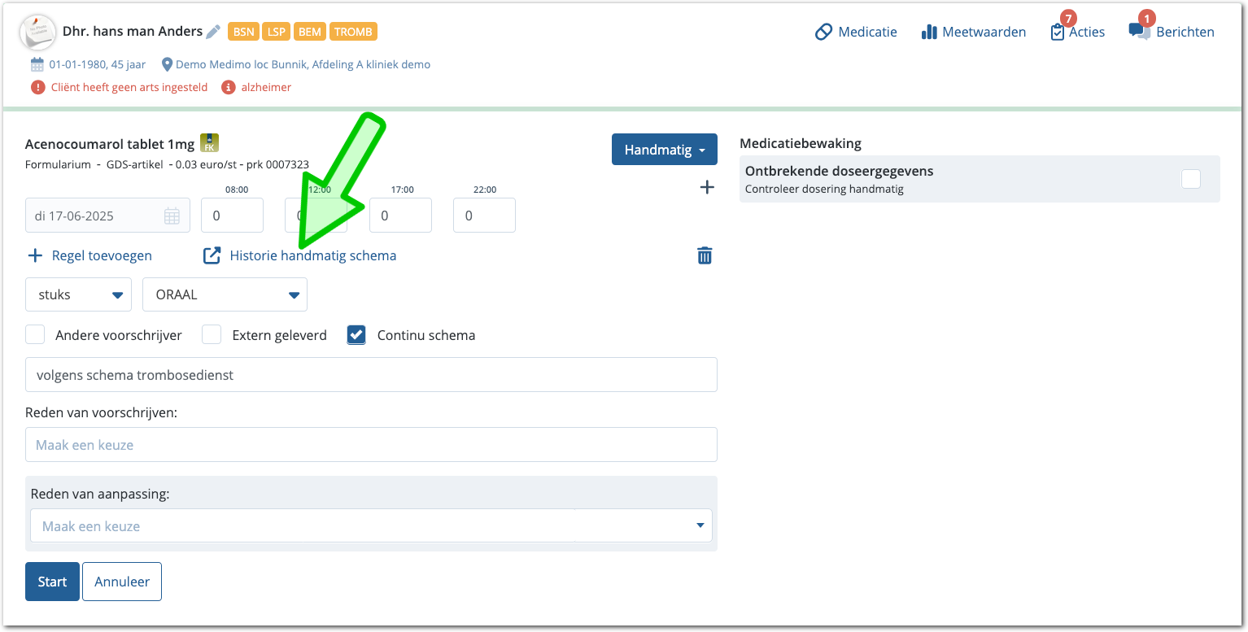Go to Medicatie menu item
This screenshot has height=632, width=1248.
(856, 32)
